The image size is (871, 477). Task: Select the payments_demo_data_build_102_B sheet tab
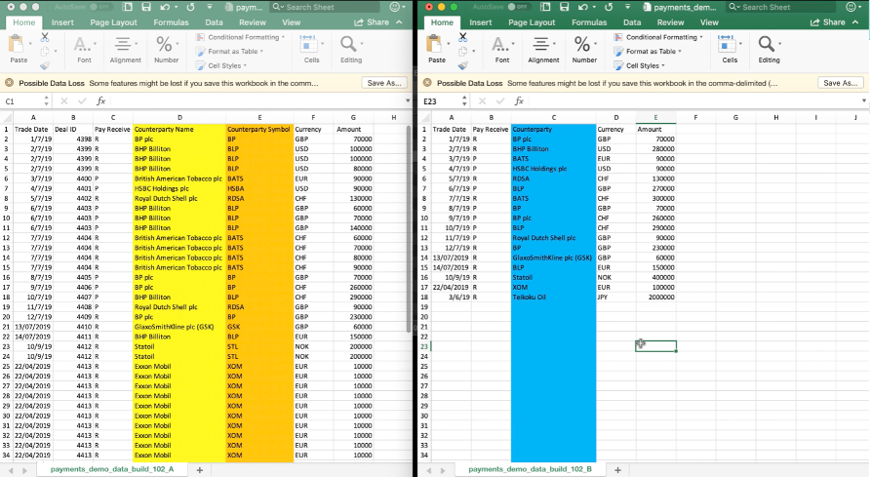click(x=530, y=469)
